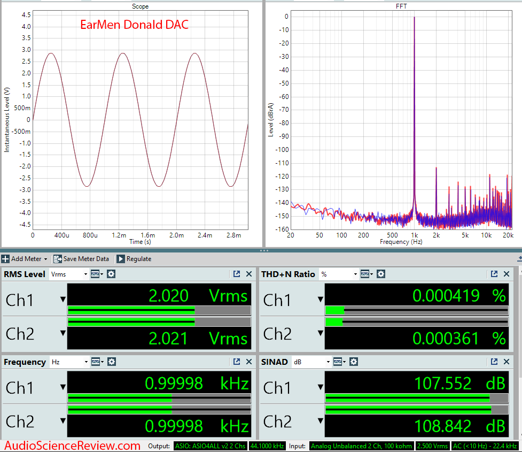Click the FFT graph title

pos(401,6)
